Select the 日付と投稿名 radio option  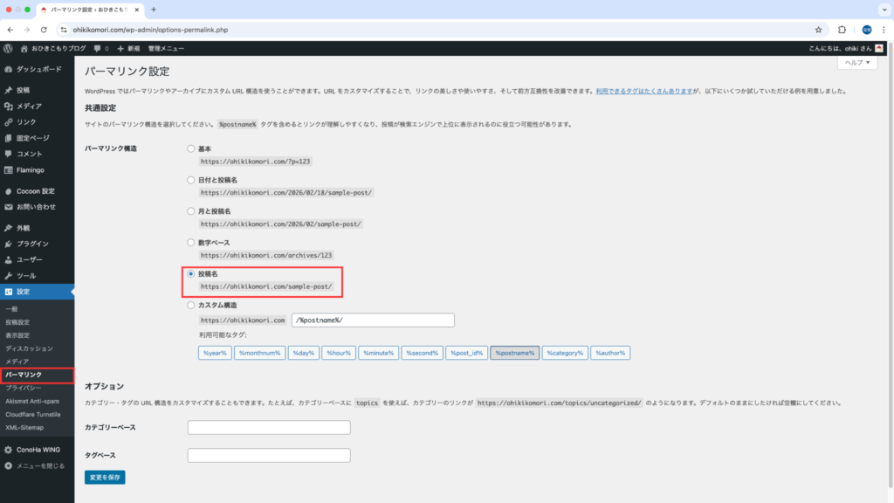pyautogui.click(x=191, y=180)
